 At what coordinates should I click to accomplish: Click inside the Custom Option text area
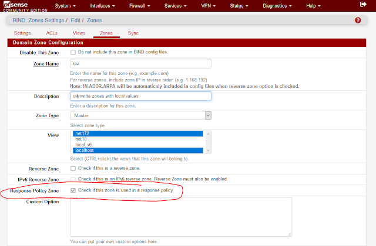(x=180, y=217)
